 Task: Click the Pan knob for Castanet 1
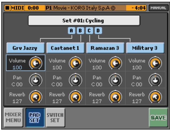coord(75,80)
